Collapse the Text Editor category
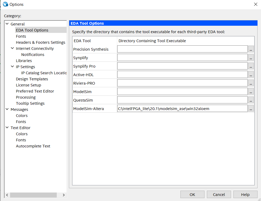This screenshot has width=261, height=201. click(x=7, y=128)
